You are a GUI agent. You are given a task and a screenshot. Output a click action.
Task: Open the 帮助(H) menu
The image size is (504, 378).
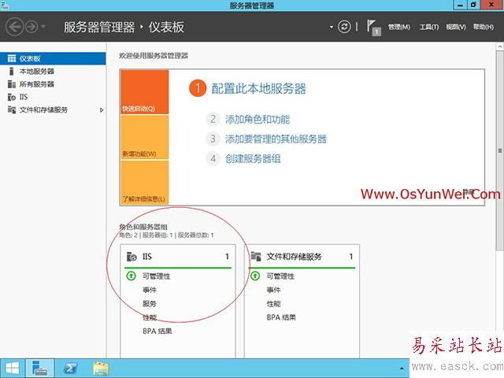point(483,27)
